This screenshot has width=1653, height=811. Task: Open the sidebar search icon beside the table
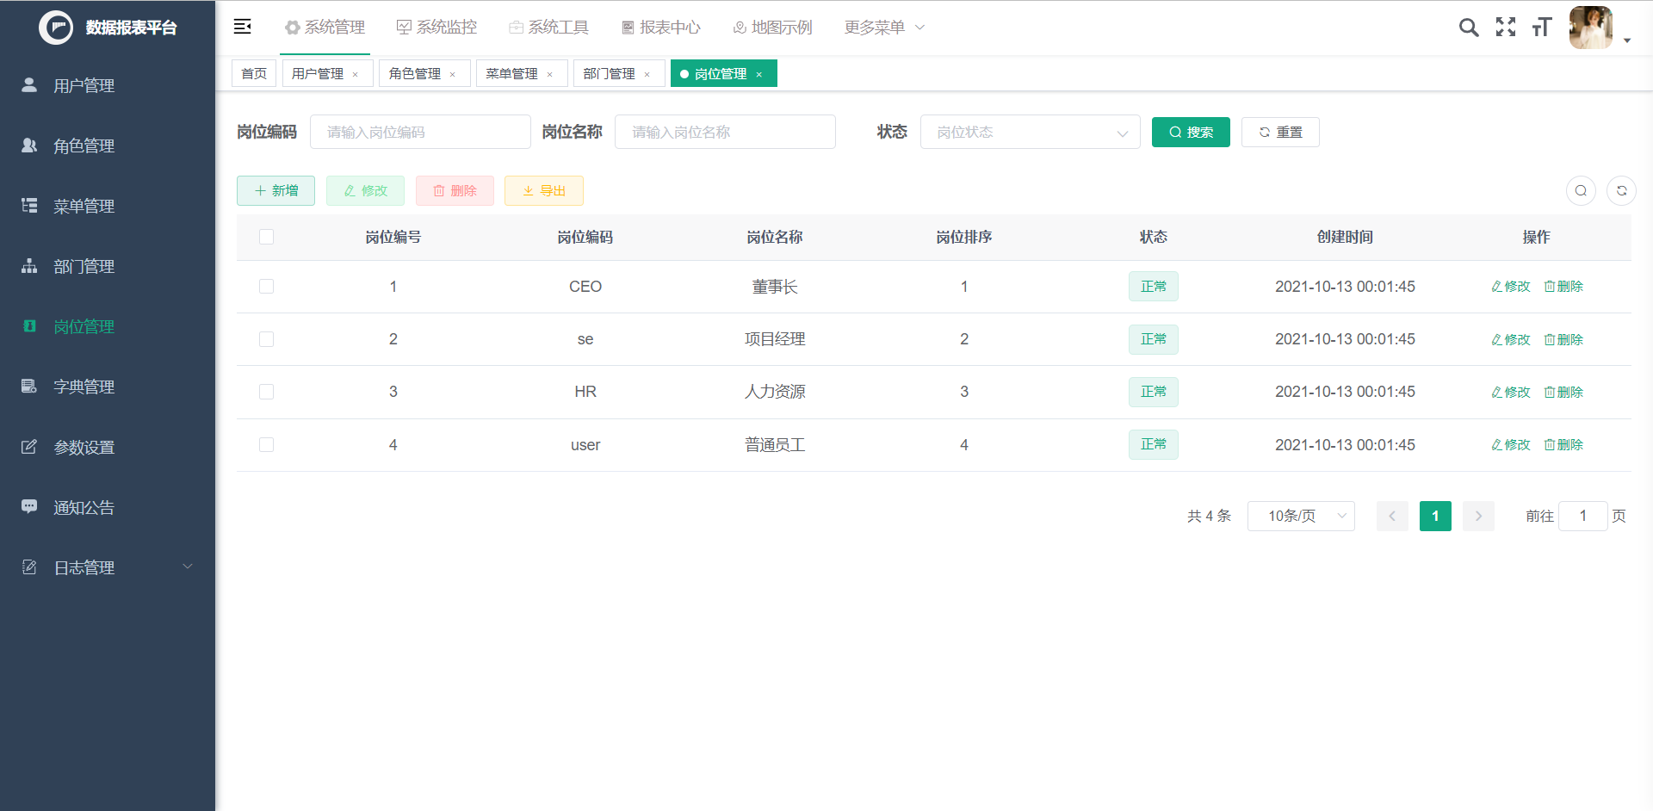1581,190
